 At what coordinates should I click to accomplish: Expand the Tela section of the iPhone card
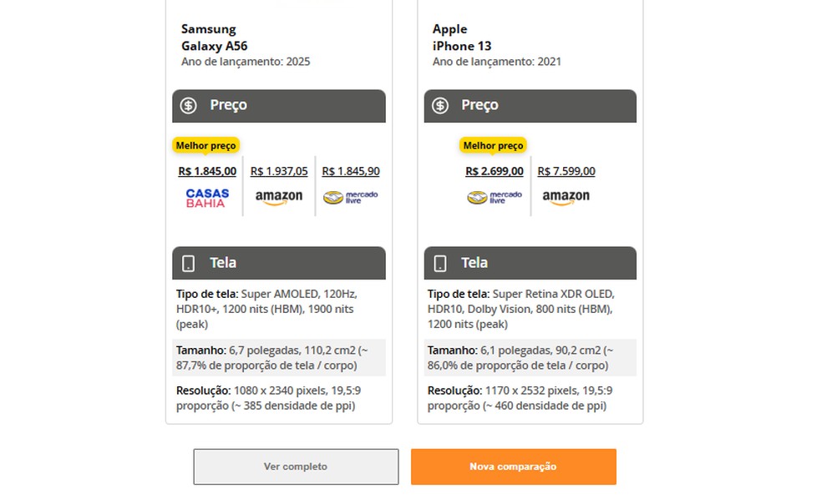click(x=530, y=262)
